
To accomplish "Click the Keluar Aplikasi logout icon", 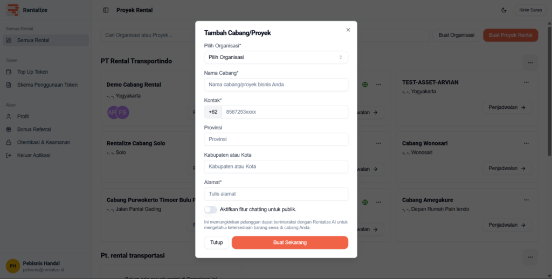I will [9, 155].
